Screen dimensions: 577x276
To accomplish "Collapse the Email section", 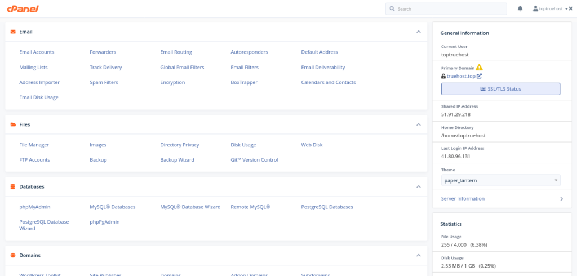I will point(418,32).
